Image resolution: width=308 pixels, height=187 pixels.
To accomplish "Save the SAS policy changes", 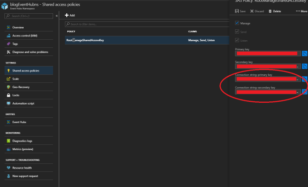I will coord(240,11).
